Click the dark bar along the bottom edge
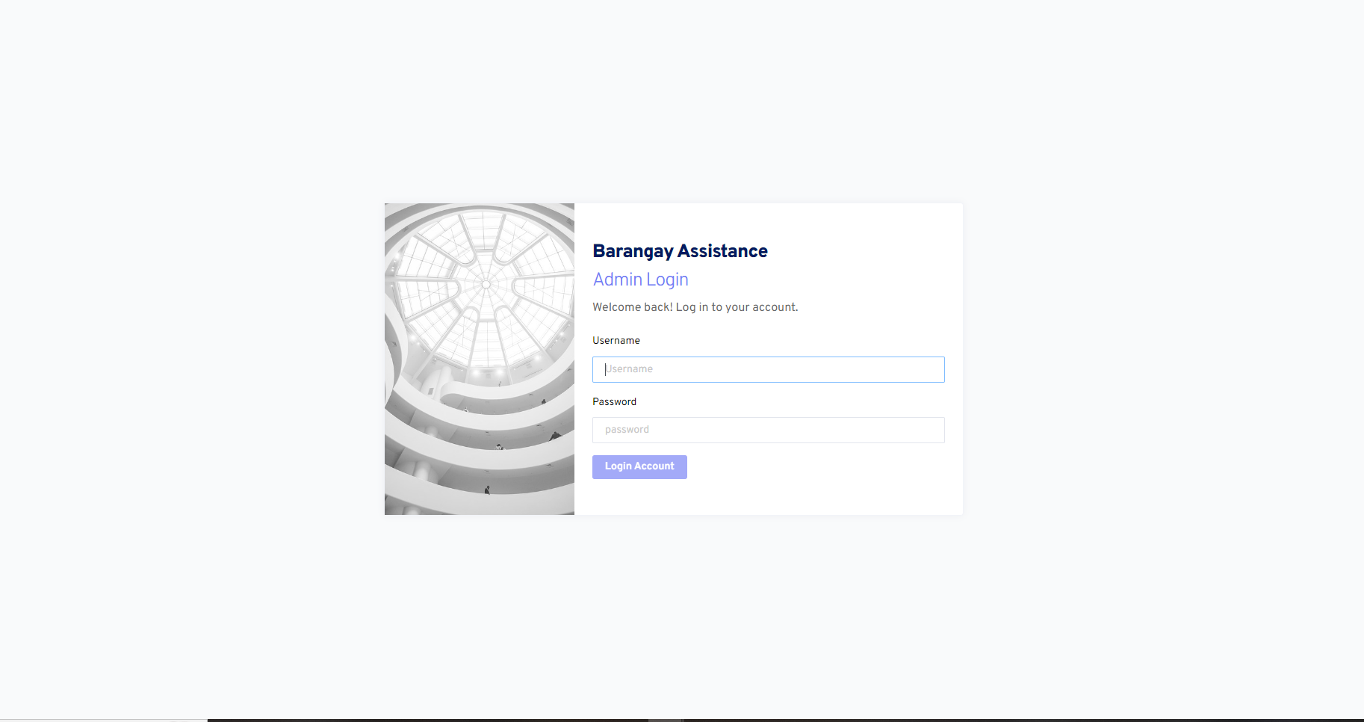The width and height of the screenshot is (1364, 722). (785, 720)
